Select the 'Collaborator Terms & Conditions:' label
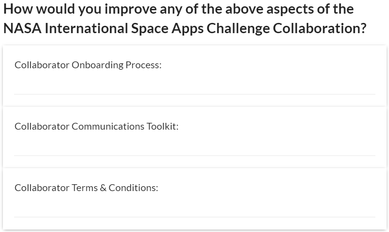 tap(87, 188)
